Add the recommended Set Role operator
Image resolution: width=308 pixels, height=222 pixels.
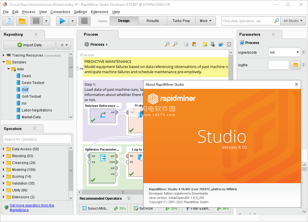[155, 208]
